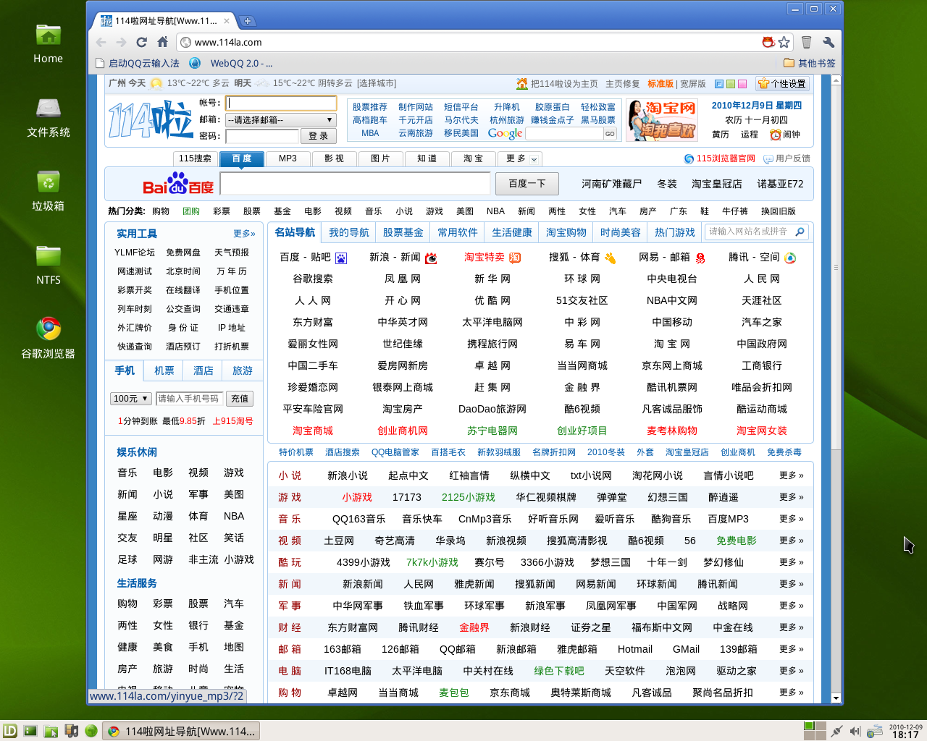Viewport: 927px width, 741px height.
Task: Open the 垃圾箱 trash desktop icon
Action: [48, 191]
